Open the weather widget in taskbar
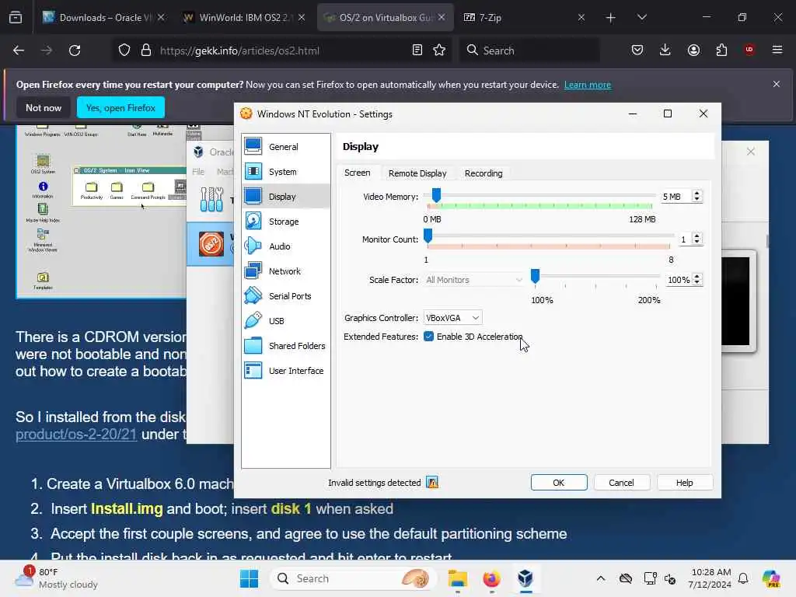 pyautogui.click(x=57, y=578)
